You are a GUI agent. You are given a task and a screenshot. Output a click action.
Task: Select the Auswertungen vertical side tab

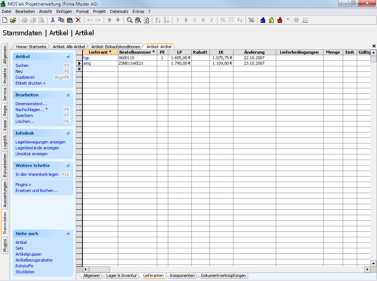coord(5,194)
